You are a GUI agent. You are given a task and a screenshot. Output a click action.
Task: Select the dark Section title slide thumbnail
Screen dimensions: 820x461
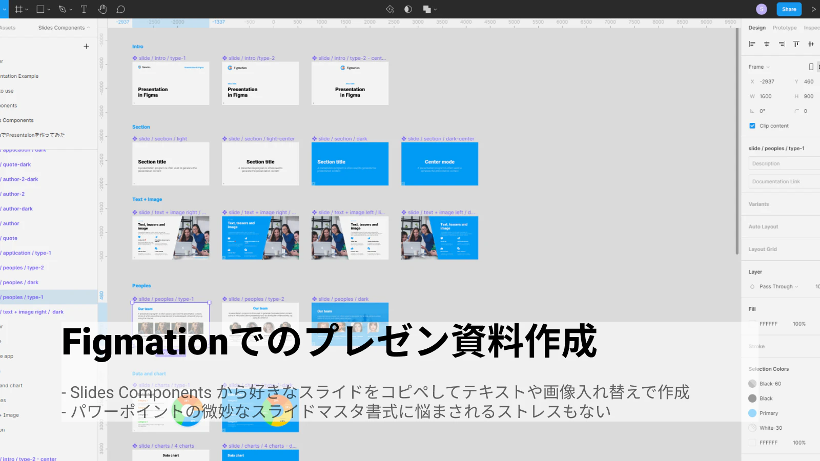pos(350,164)
